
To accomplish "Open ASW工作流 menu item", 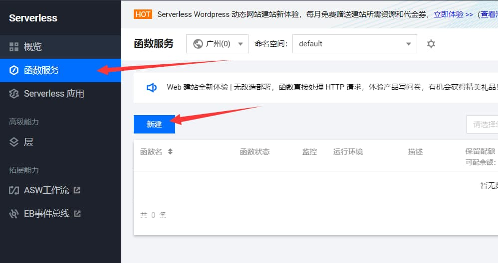I will click(60, 190).
